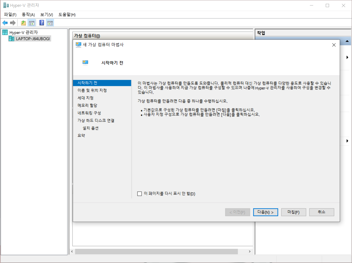352x263 pixels.
Task: Collapse the 작업 pane section arrow
Action: (347, 41)
